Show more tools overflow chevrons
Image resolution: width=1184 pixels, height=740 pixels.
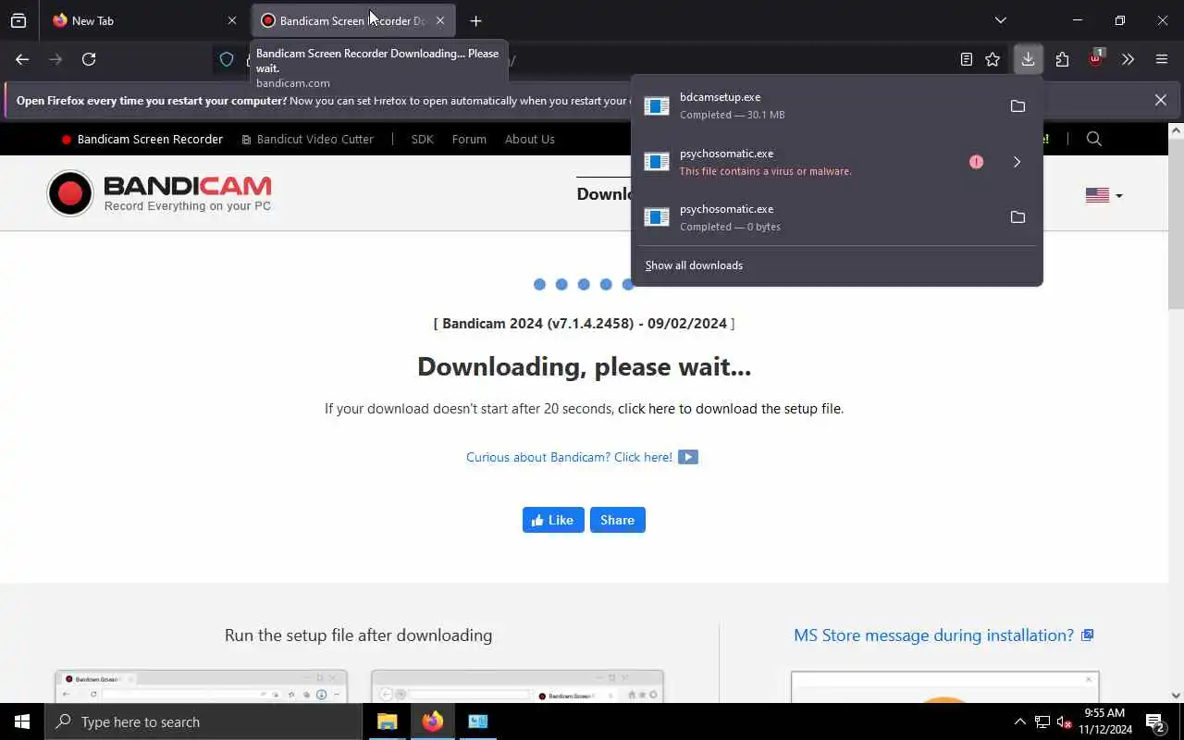[1128, 59]
